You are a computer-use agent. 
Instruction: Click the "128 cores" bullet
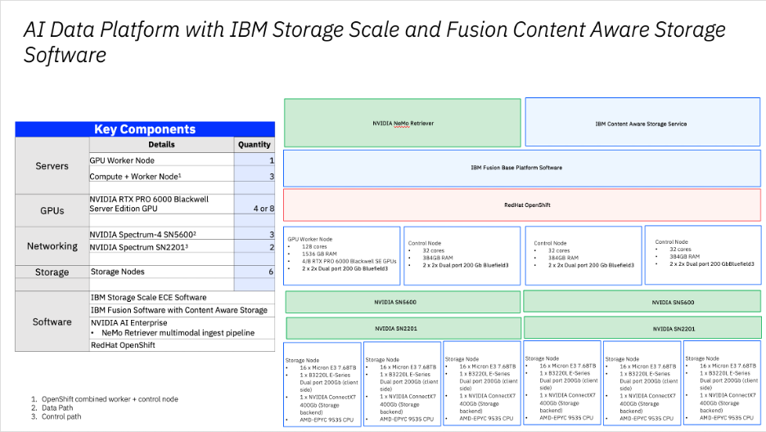(314, 246)
